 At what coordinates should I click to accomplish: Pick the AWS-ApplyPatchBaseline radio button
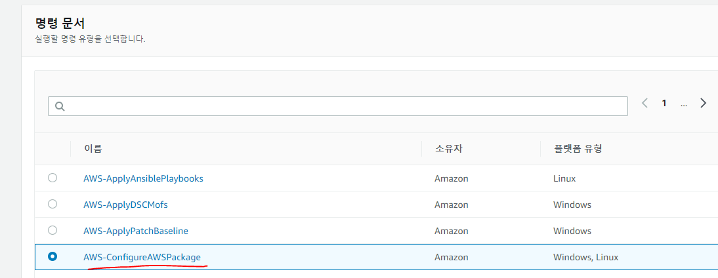(x=53, y=230)
